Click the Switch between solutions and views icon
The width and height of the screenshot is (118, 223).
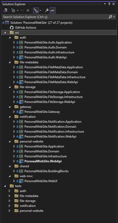coord(5,10)
